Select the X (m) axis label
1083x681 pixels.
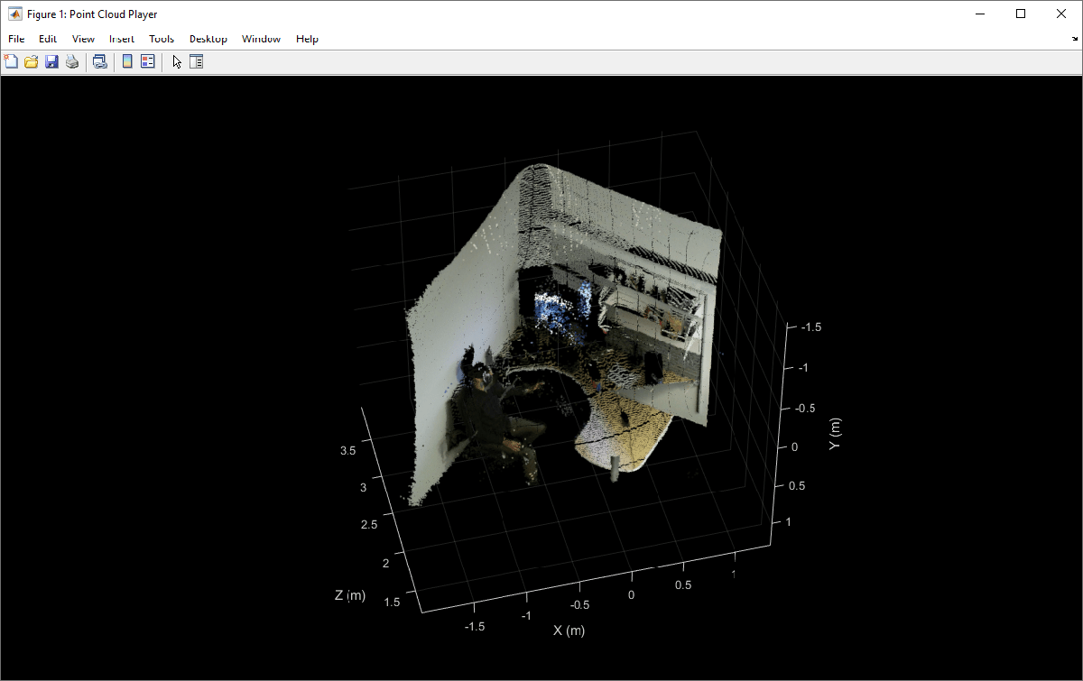click(x=569, y=630)
